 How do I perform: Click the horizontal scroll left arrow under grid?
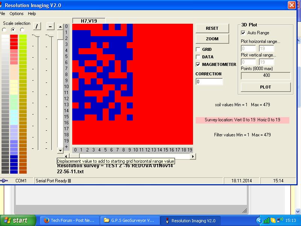(x=66, y=156)
